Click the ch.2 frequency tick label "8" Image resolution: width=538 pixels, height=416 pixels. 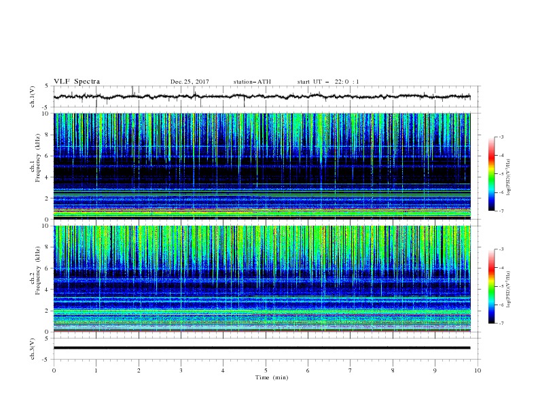point(47,247)
